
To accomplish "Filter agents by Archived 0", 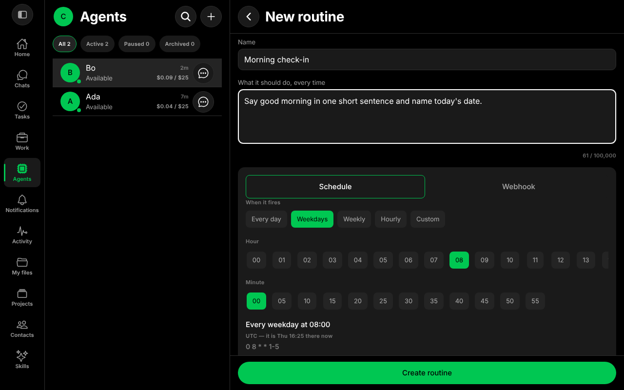I will click(x=179, y=44).
